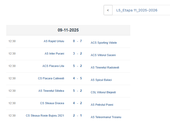Screen dimensions: 170x138
Task: Click AS Tineretul Radoiesti team link
Action: (105, 67)
